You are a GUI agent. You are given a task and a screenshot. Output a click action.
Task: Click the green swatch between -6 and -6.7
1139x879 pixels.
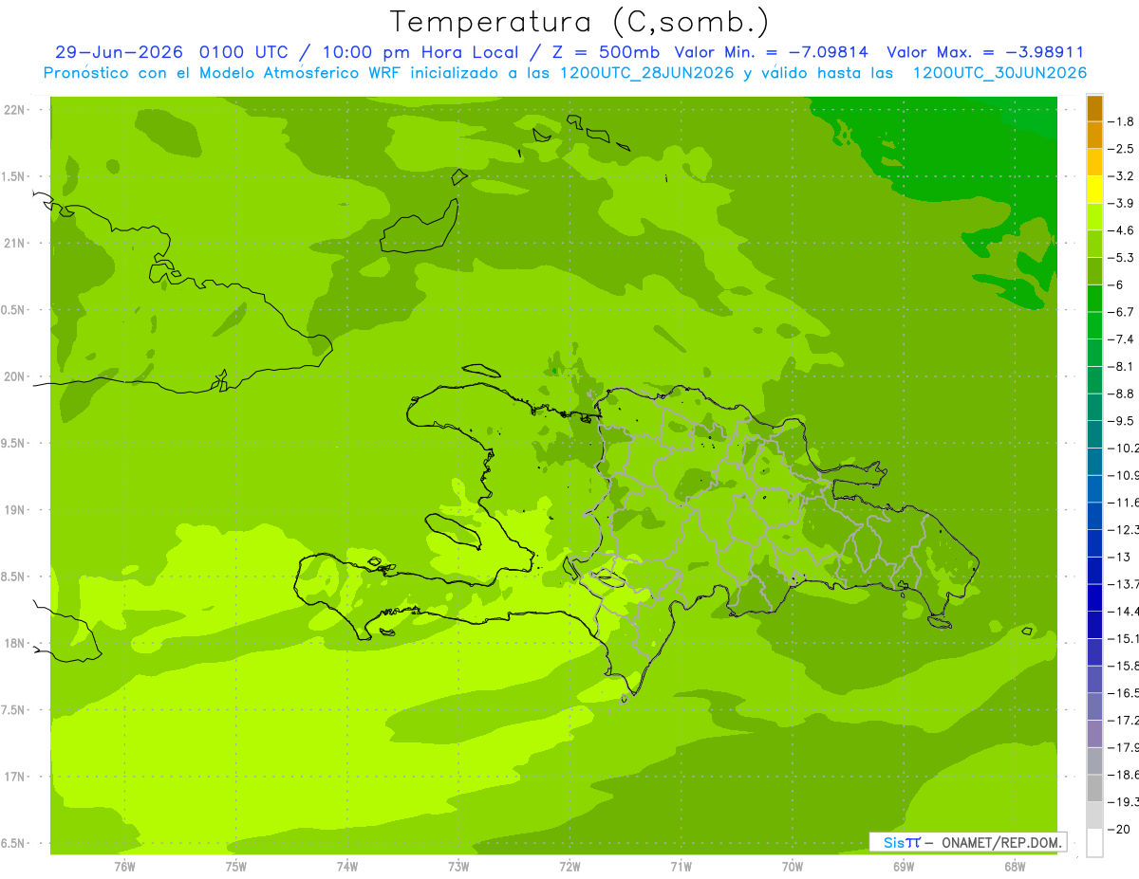tap(1094, 299)
